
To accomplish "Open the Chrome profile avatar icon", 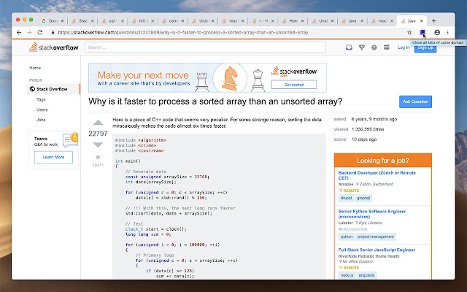I will click(x=437, y=32).
